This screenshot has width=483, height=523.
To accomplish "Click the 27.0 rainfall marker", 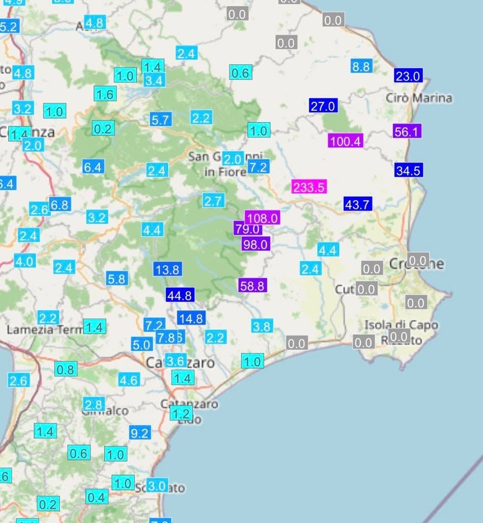I will coord(323,106).
